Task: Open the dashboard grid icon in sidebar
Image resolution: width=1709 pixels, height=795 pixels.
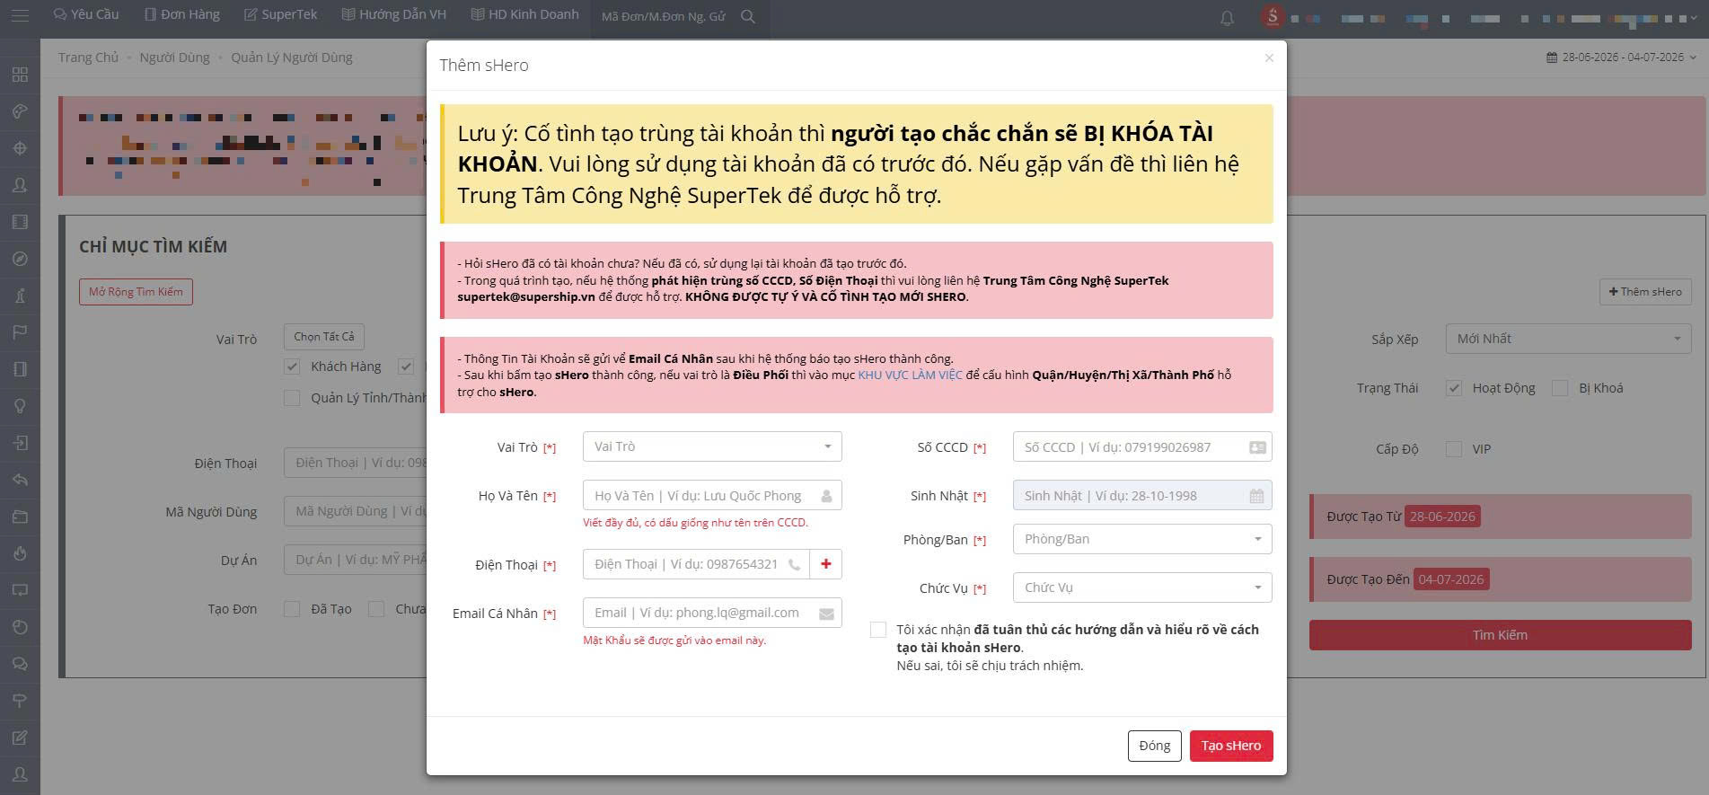Action: [x=20, y=75]
